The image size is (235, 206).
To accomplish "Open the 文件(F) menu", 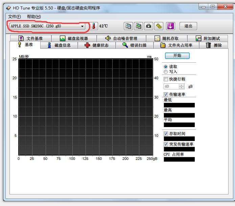I will [x=15, y=17].
